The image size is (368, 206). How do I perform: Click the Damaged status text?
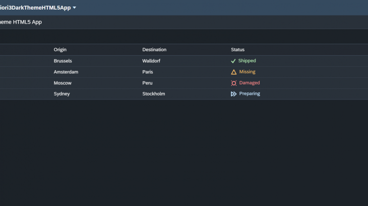click(x=250, y=83)
